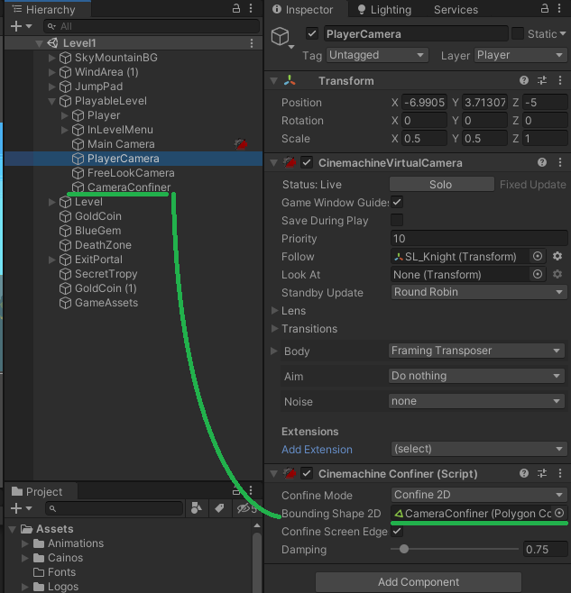Enable Save During Play

pos(397,220)
